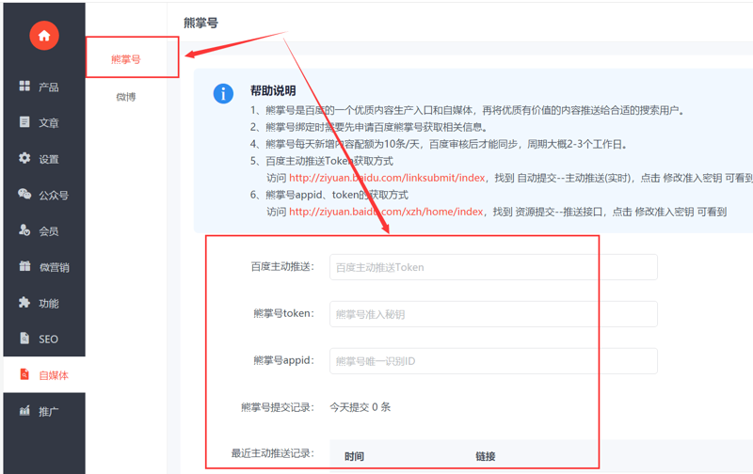Click the 微营销 gift icon

pos(24,266)
